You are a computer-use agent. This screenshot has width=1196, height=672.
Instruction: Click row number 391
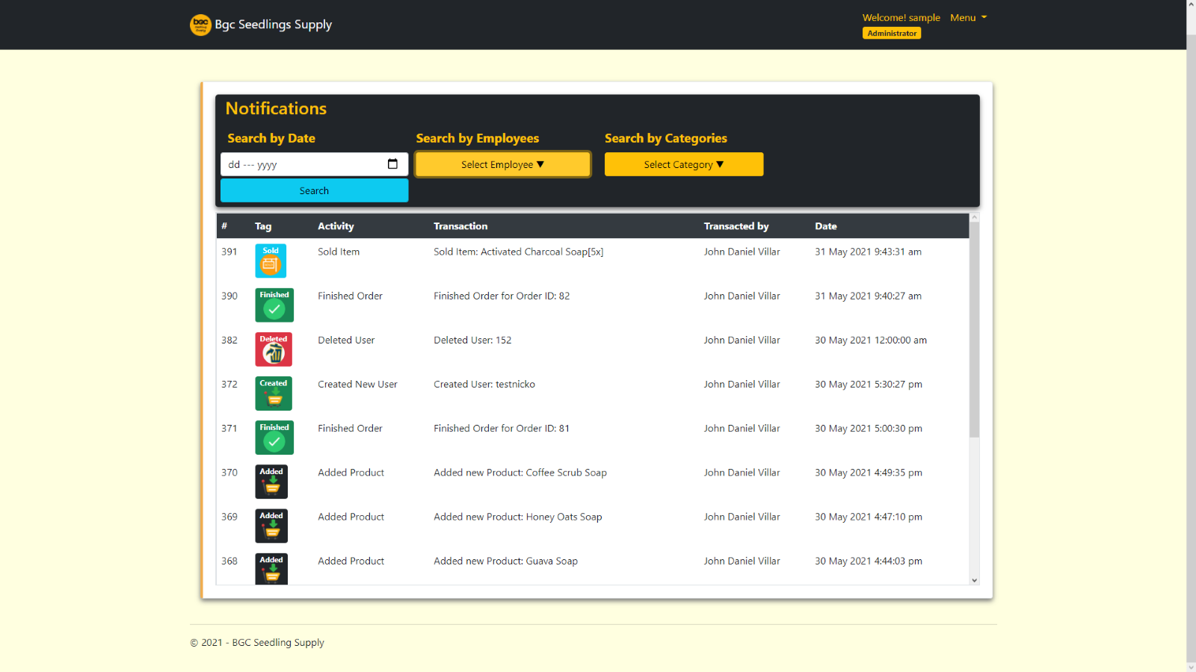click(x=229, y=252)
